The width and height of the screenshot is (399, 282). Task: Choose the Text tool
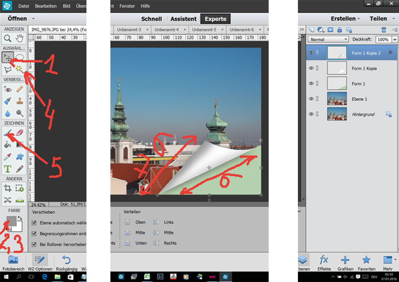(x=8, y=169)
